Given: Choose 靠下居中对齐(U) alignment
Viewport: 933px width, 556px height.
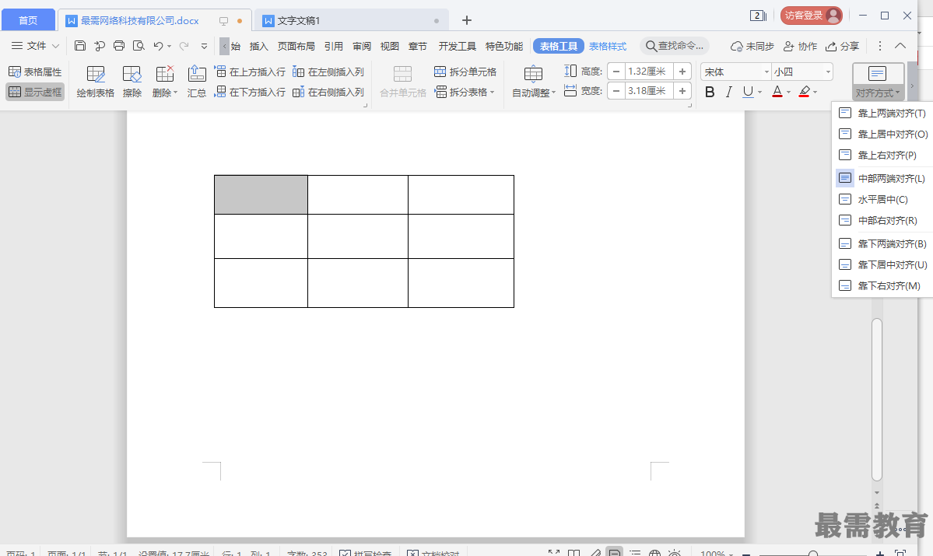Looking at the screenshot, I should click(x=882, y=264).
